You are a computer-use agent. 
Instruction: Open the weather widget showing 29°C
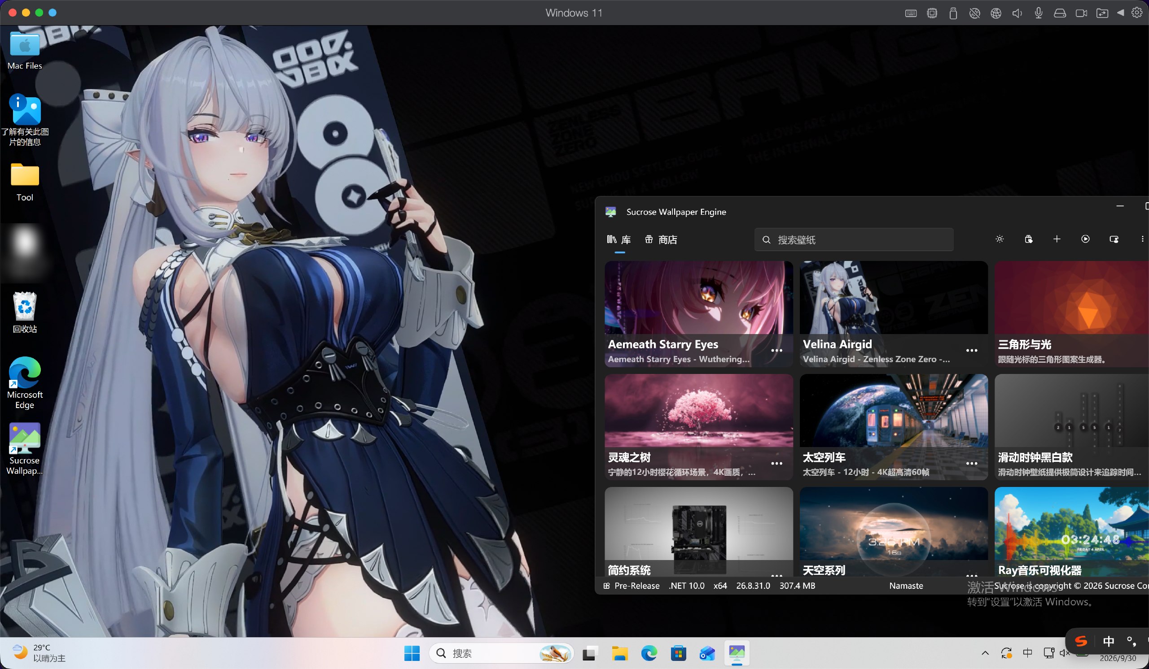click(x=39, y=653)
